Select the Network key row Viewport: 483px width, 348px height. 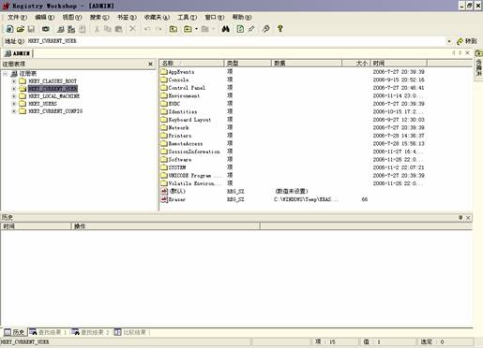point(293,128)
